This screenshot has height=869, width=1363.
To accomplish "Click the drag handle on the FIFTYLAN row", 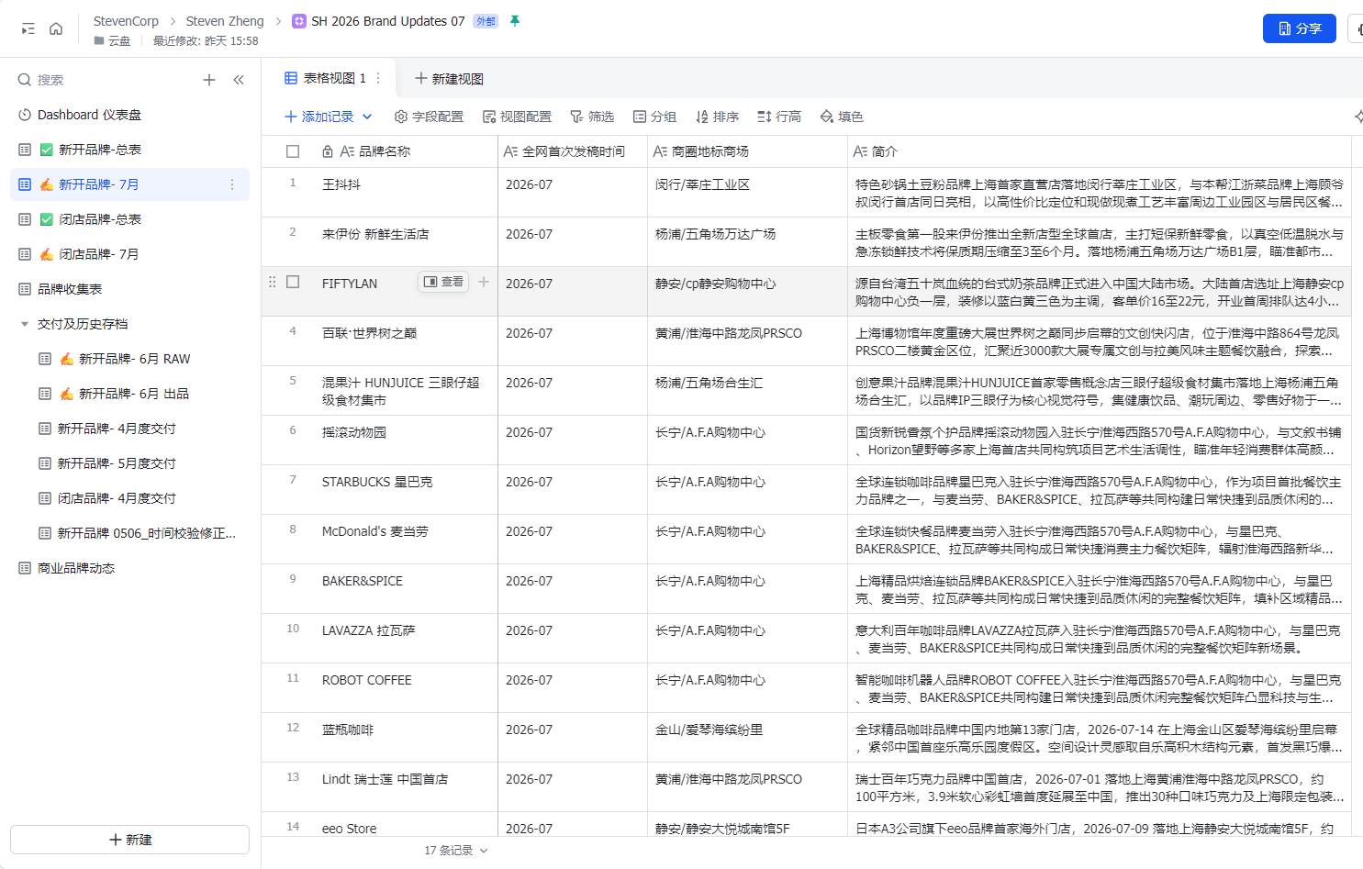I will (272, 283).
